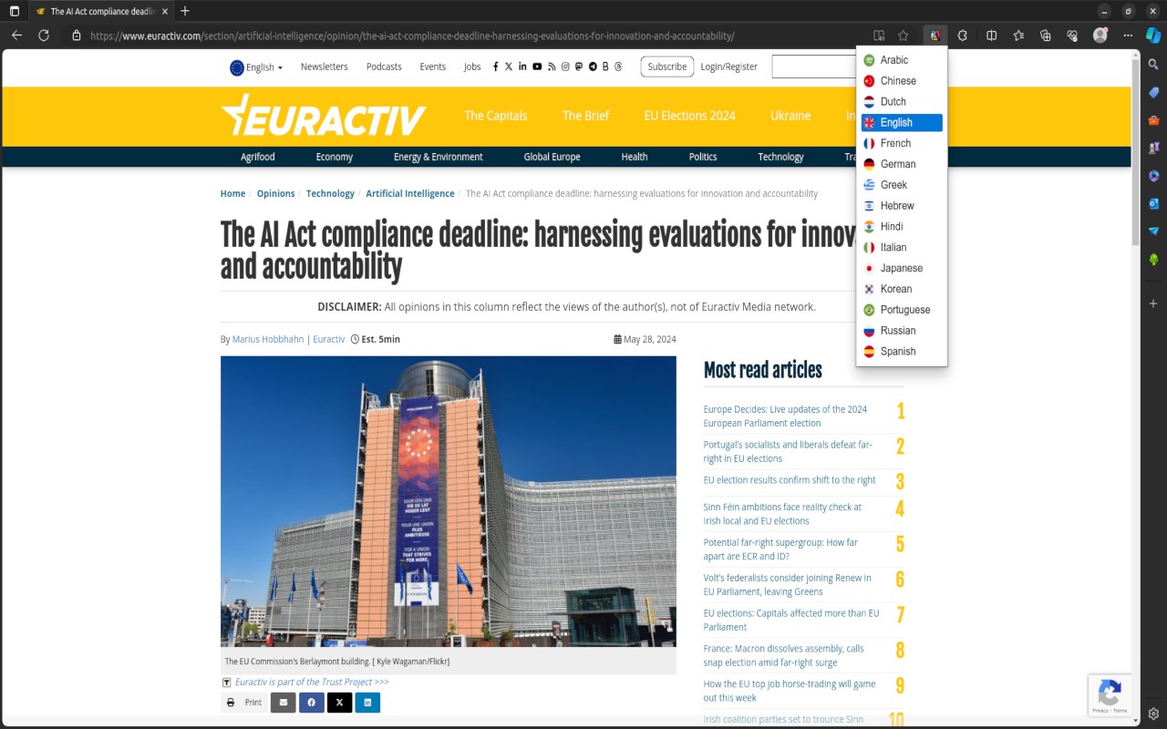
Task: Select German in language list
Action: [x=902, y=164]
